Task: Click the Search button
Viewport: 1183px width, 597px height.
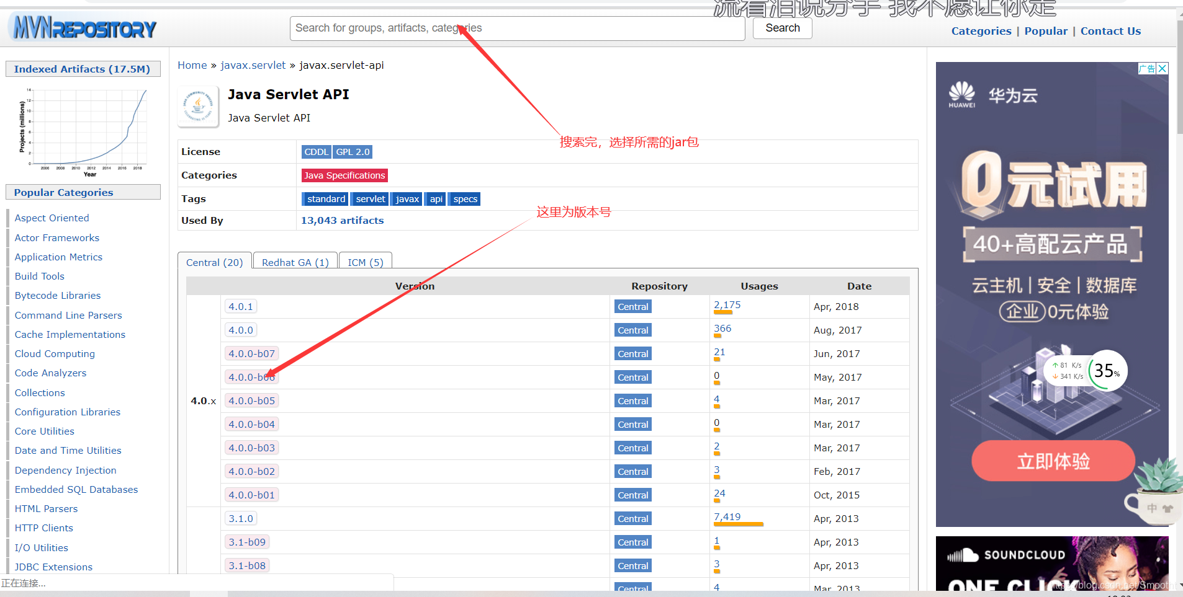Action: click(x=782, y=28)
